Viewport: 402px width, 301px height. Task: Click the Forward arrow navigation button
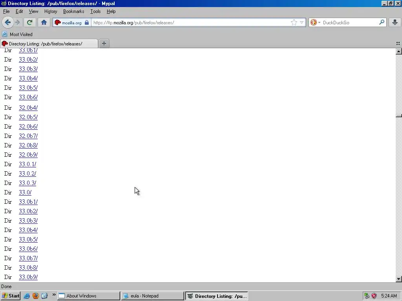(17, 22)
